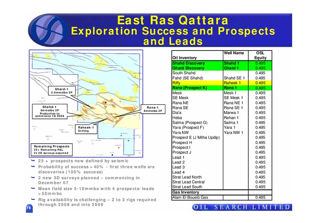Click the 'Probability of success > 40%' bullet

click(96, 169)
